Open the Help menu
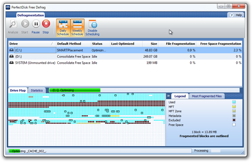252x162 pixels. point(236,15)
